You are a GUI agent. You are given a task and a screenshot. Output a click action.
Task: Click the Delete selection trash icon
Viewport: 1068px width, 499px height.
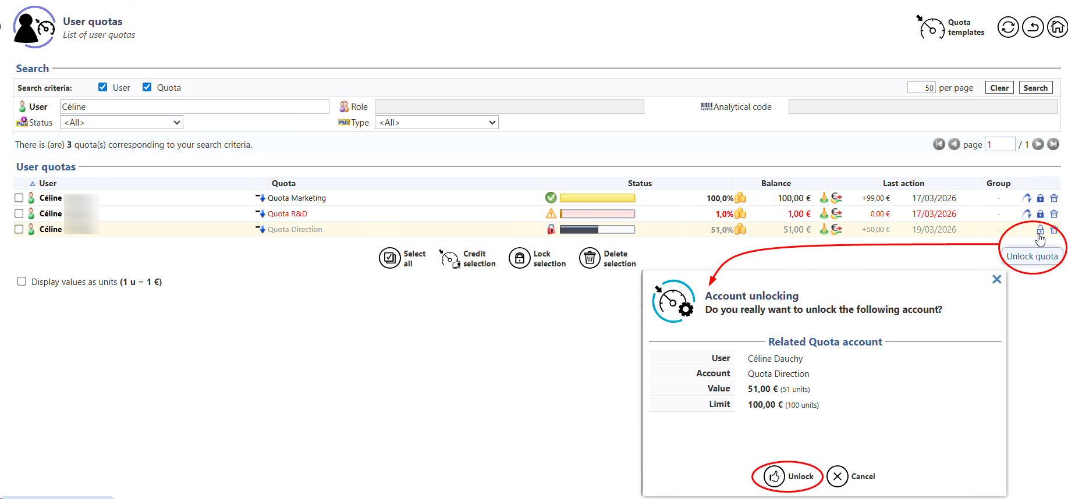tap(590, 258)
